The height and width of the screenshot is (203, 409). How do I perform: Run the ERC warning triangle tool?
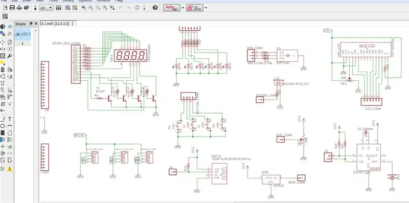click(10, 169)
